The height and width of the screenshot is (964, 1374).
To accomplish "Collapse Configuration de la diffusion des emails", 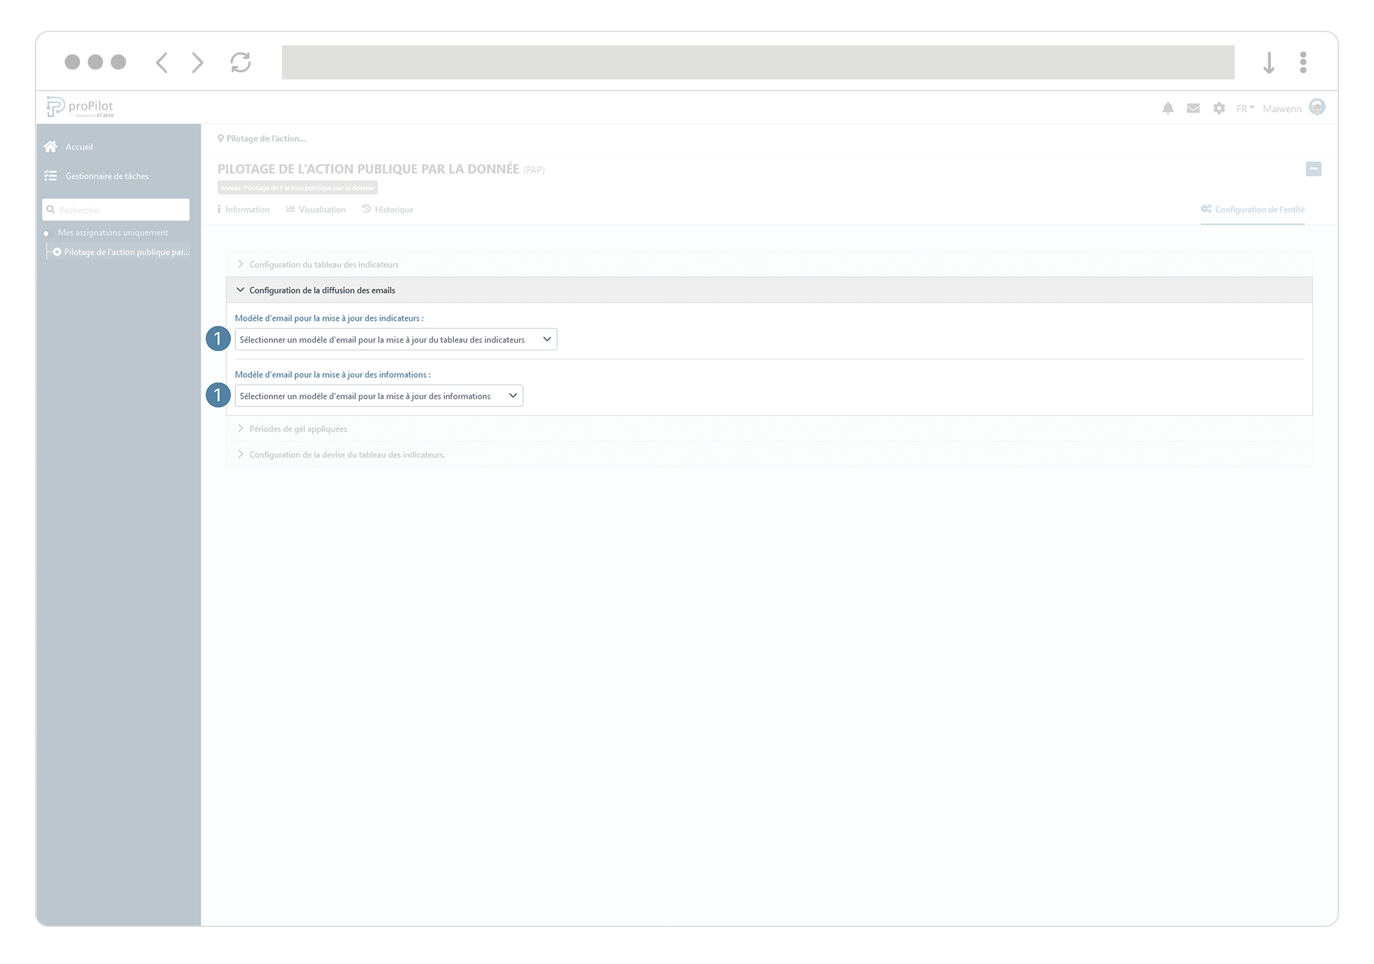I will [322, 290].
